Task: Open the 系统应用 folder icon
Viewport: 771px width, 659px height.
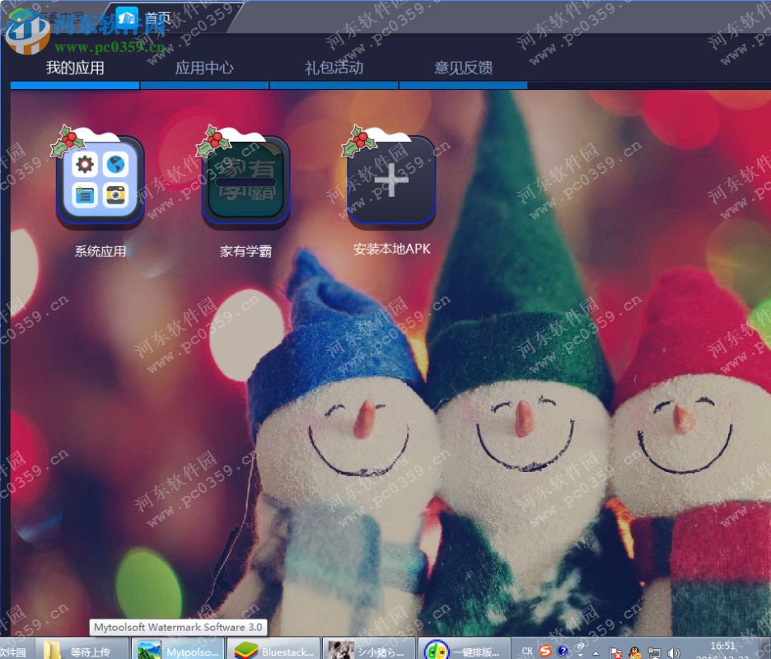Action: pos(100,180)
